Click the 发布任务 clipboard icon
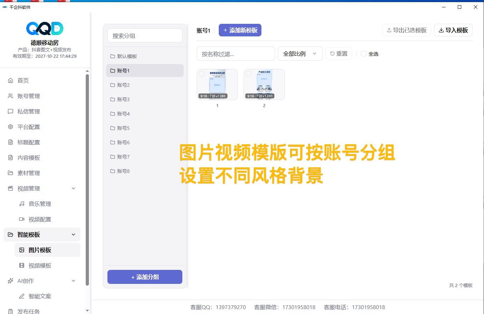This screenshot has height=314, width=484. point(10,311)
